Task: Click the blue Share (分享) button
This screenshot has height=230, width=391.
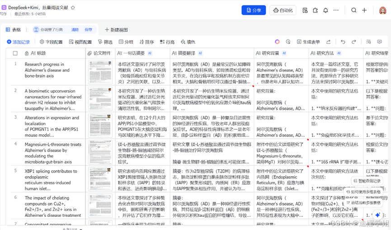Action: click(254, 10)
